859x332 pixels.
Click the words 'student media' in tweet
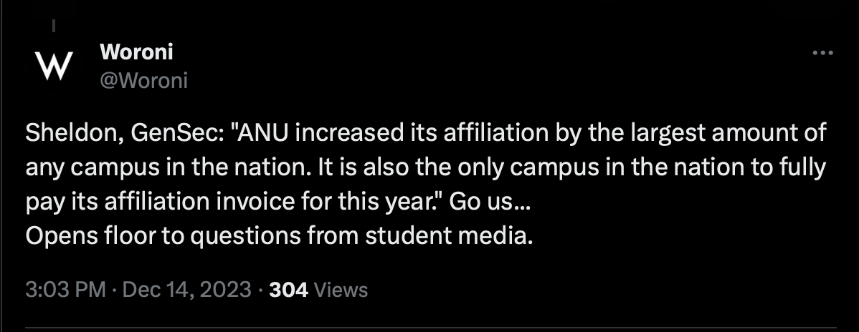(x=449, y=236)
